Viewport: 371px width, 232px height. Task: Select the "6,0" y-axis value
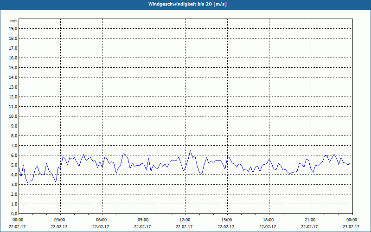tap(14, 155)
